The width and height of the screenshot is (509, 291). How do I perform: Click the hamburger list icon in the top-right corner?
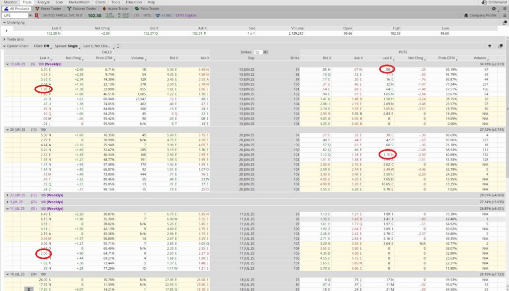tap(505, 8)
